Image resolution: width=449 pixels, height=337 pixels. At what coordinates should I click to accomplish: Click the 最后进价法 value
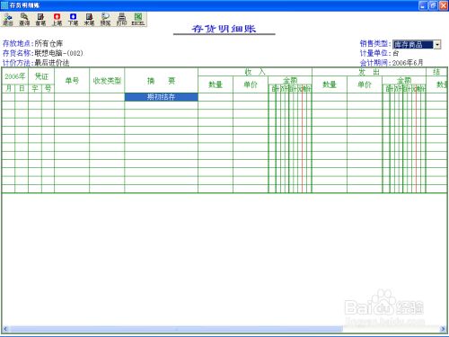(x=52, y=63)
